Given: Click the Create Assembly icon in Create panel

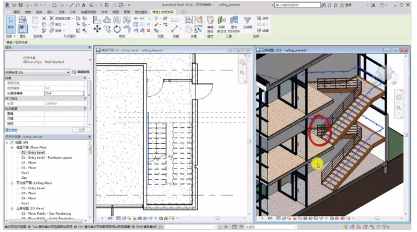Looking at the screenshot, I should (188, 20).
